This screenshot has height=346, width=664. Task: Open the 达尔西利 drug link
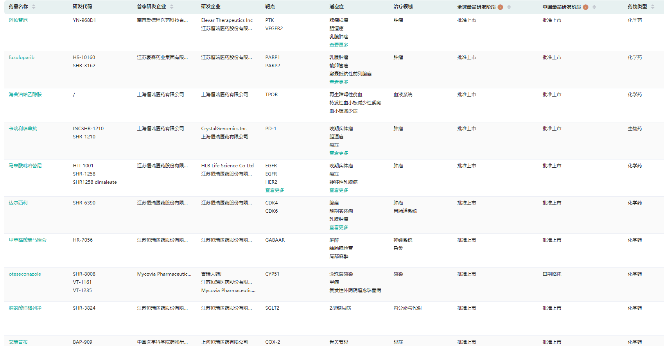click(x=18, y=203)
